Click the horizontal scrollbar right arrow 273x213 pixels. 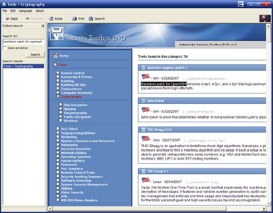[x=264, y=208]
